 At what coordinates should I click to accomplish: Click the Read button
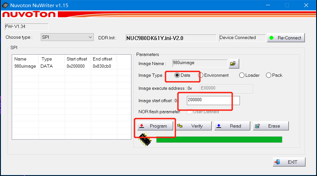click(232, 126)
